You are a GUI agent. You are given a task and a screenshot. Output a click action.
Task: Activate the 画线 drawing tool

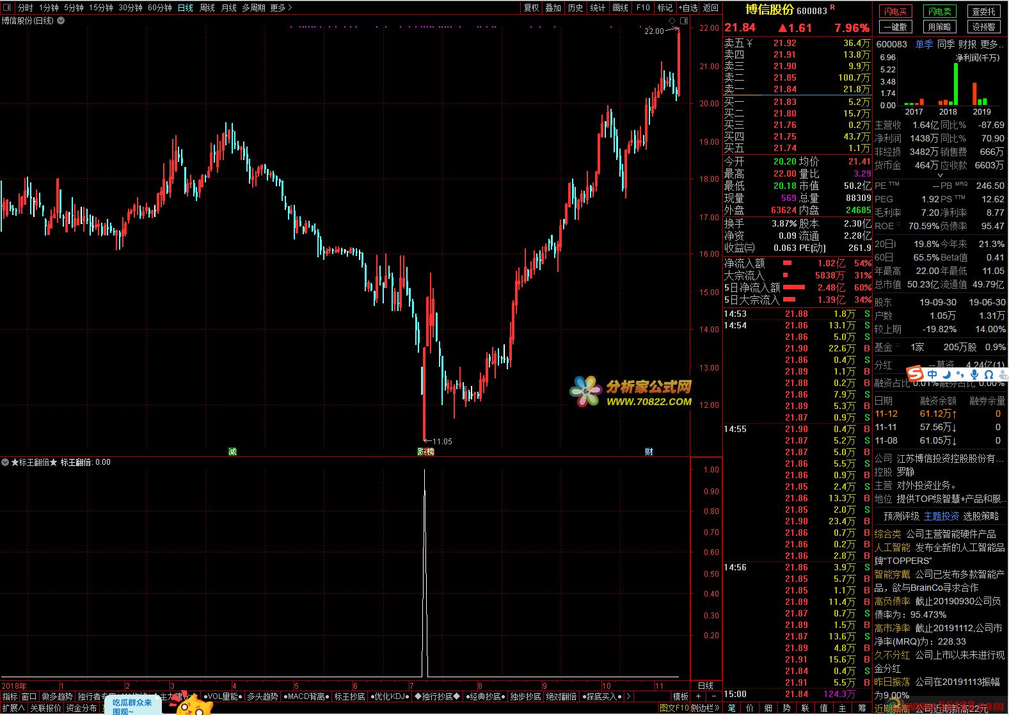click(x=620, y=8)
